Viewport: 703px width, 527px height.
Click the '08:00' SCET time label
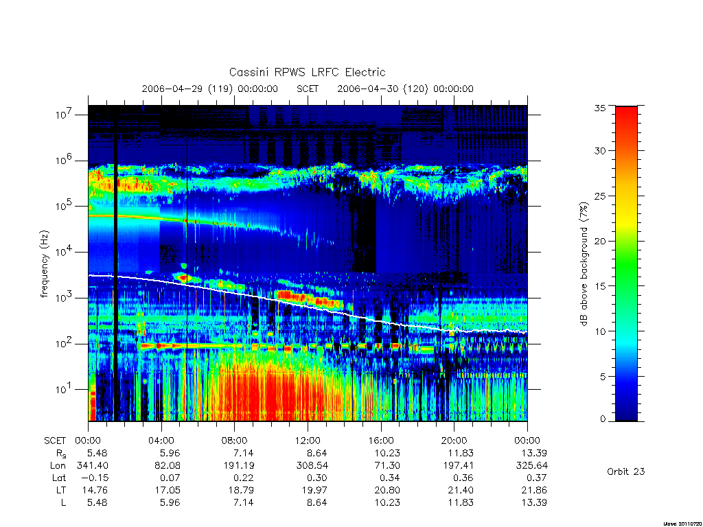coord(235,441)
